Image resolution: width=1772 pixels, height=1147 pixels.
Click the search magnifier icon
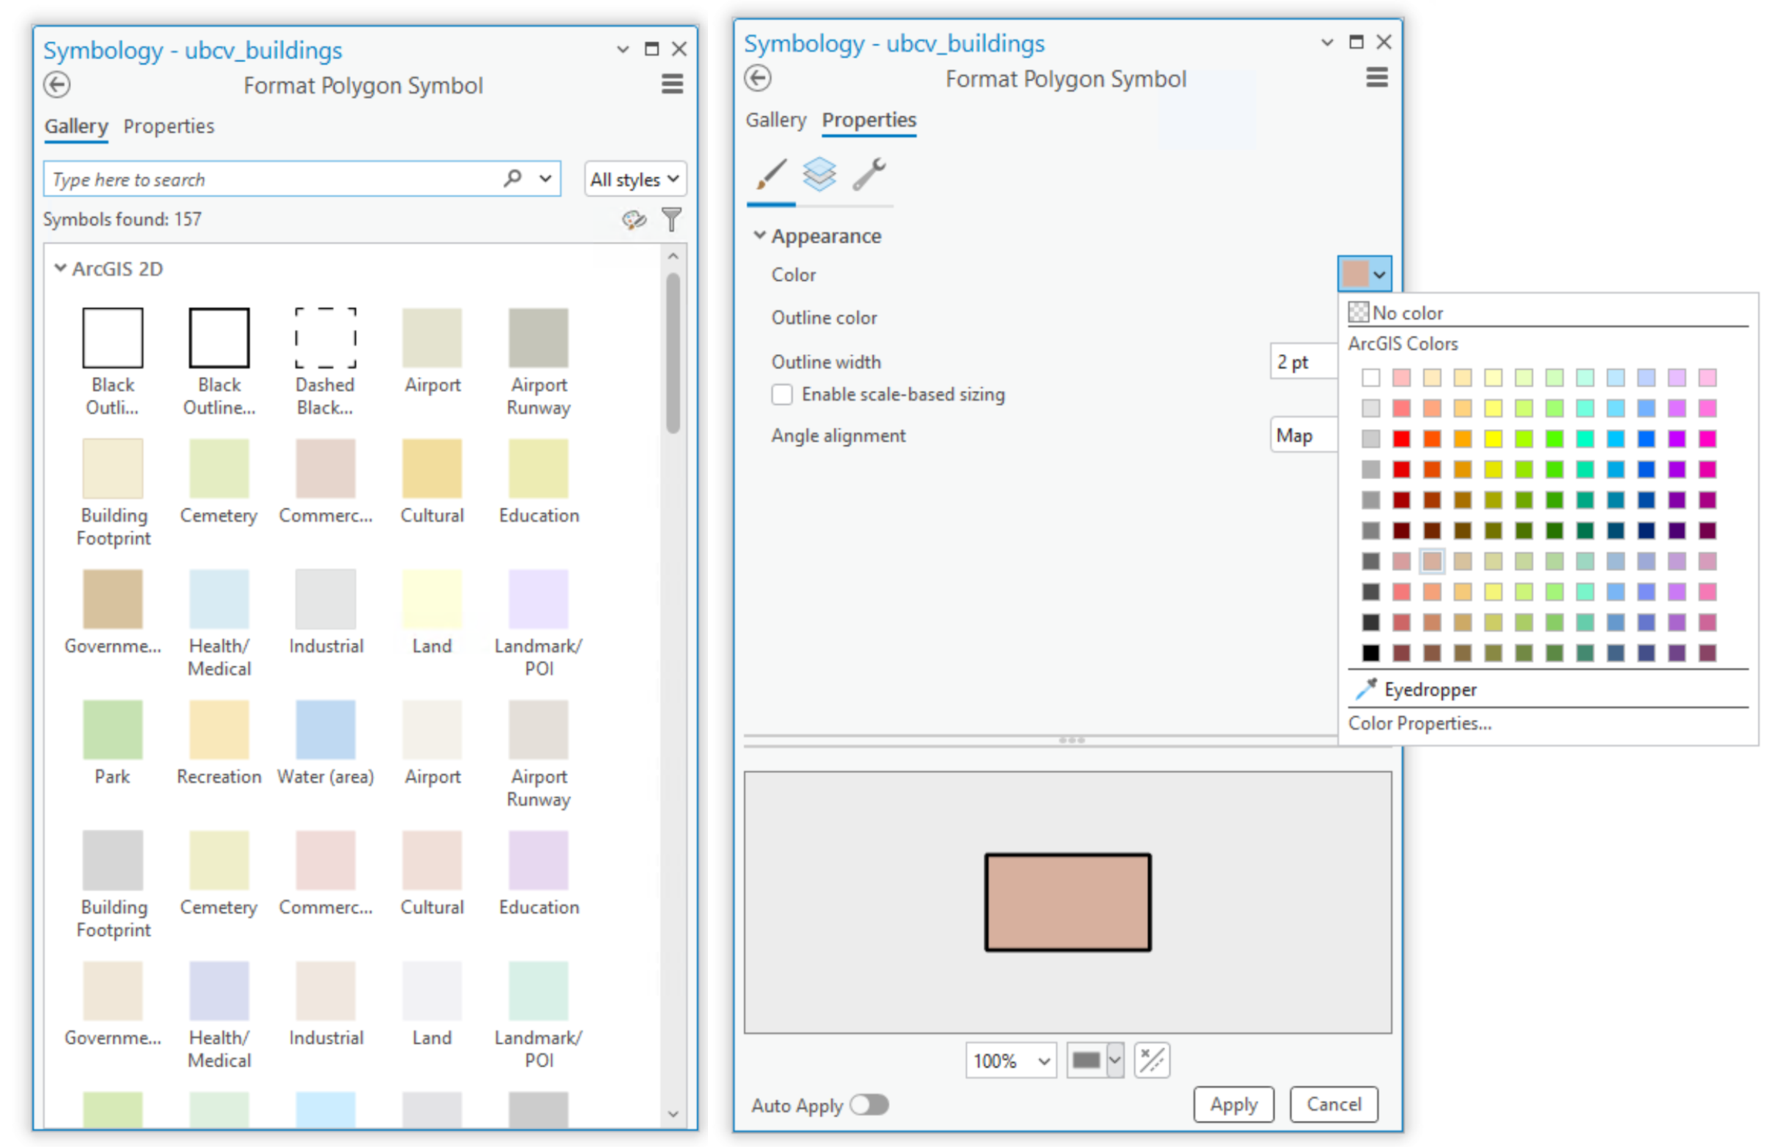tap(513, 178)
